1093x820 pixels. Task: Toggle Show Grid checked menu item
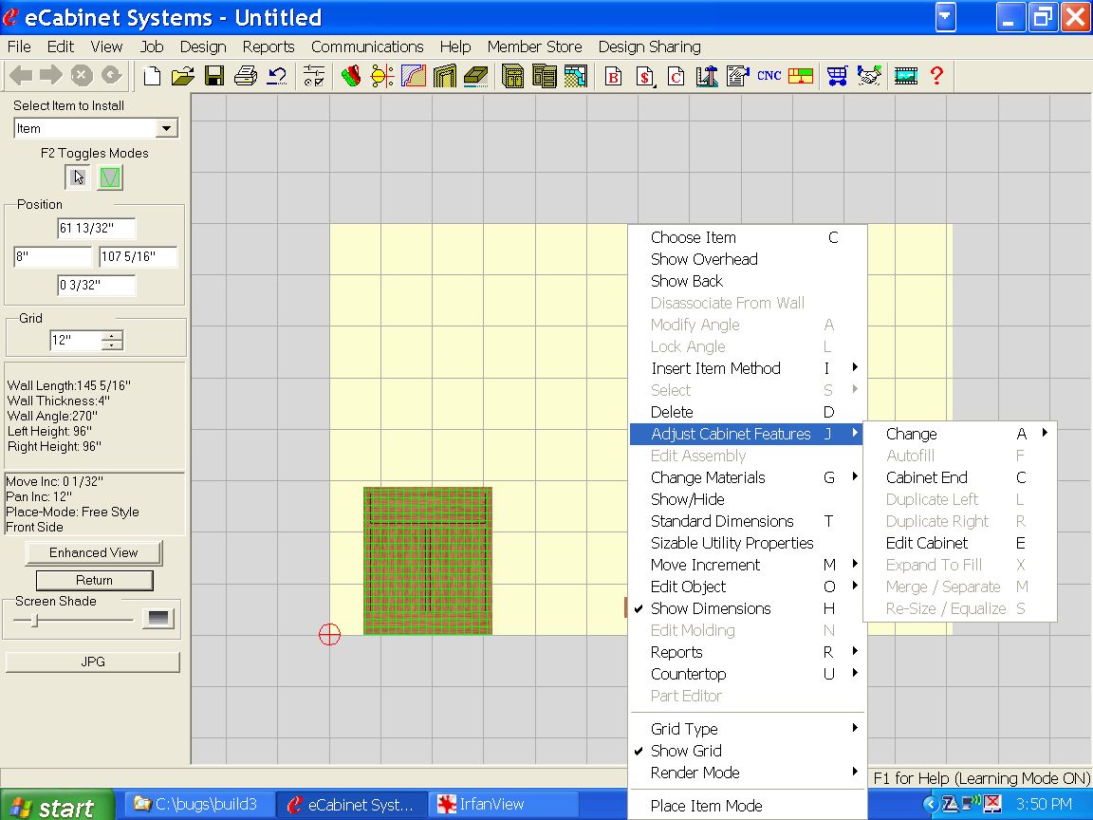click(x=748, y=751)
